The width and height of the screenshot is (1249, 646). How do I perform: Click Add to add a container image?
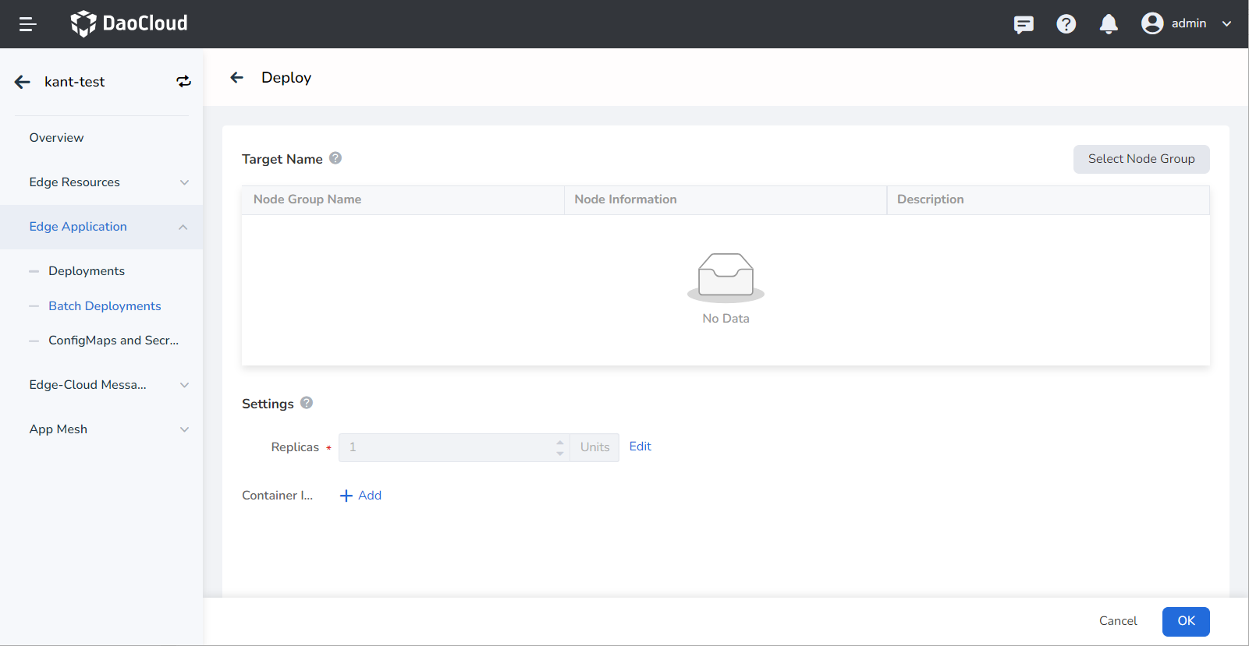[x=361, y=496]
